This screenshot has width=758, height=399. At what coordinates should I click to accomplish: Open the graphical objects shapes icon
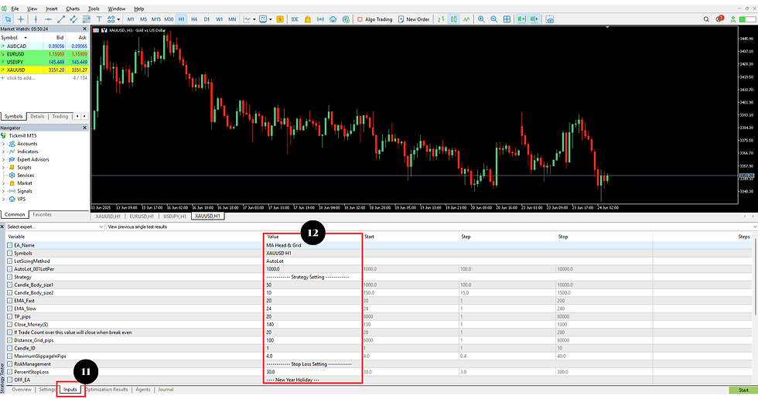pos(111,19)
